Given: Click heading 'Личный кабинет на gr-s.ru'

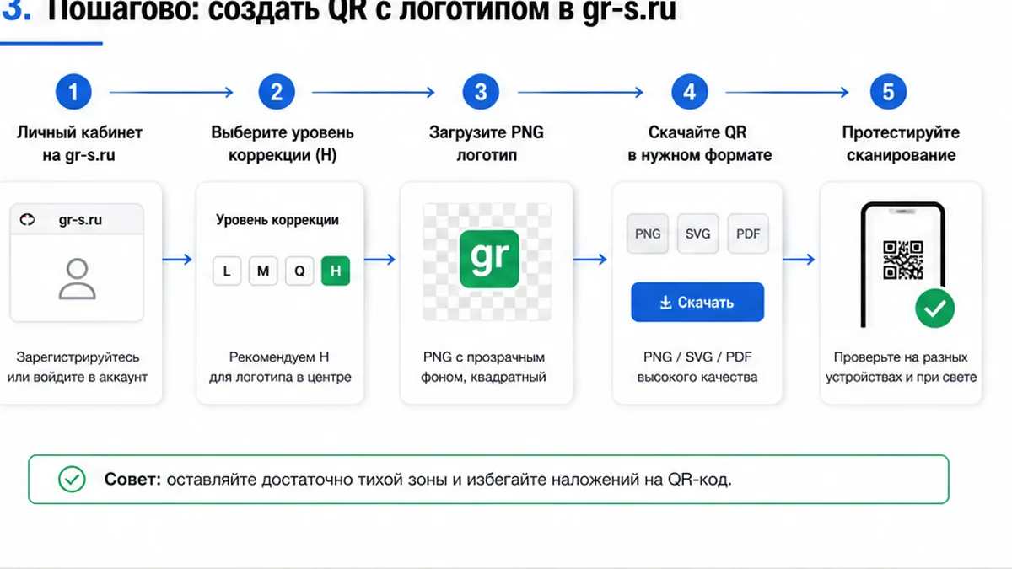Looking at the screenshot, I should (79, 144).
